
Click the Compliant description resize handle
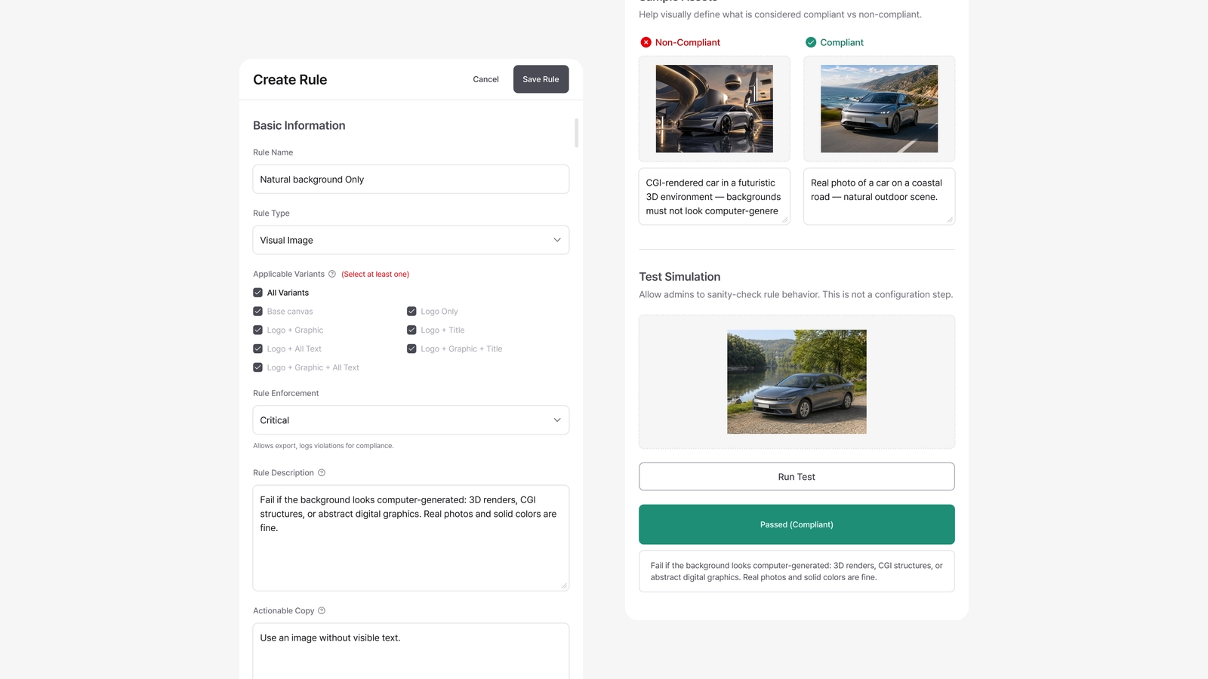[950, 220]
